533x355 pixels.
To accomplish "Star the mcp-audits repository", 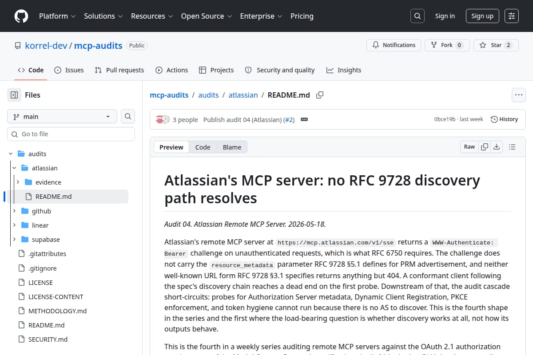I will (496, 45).
